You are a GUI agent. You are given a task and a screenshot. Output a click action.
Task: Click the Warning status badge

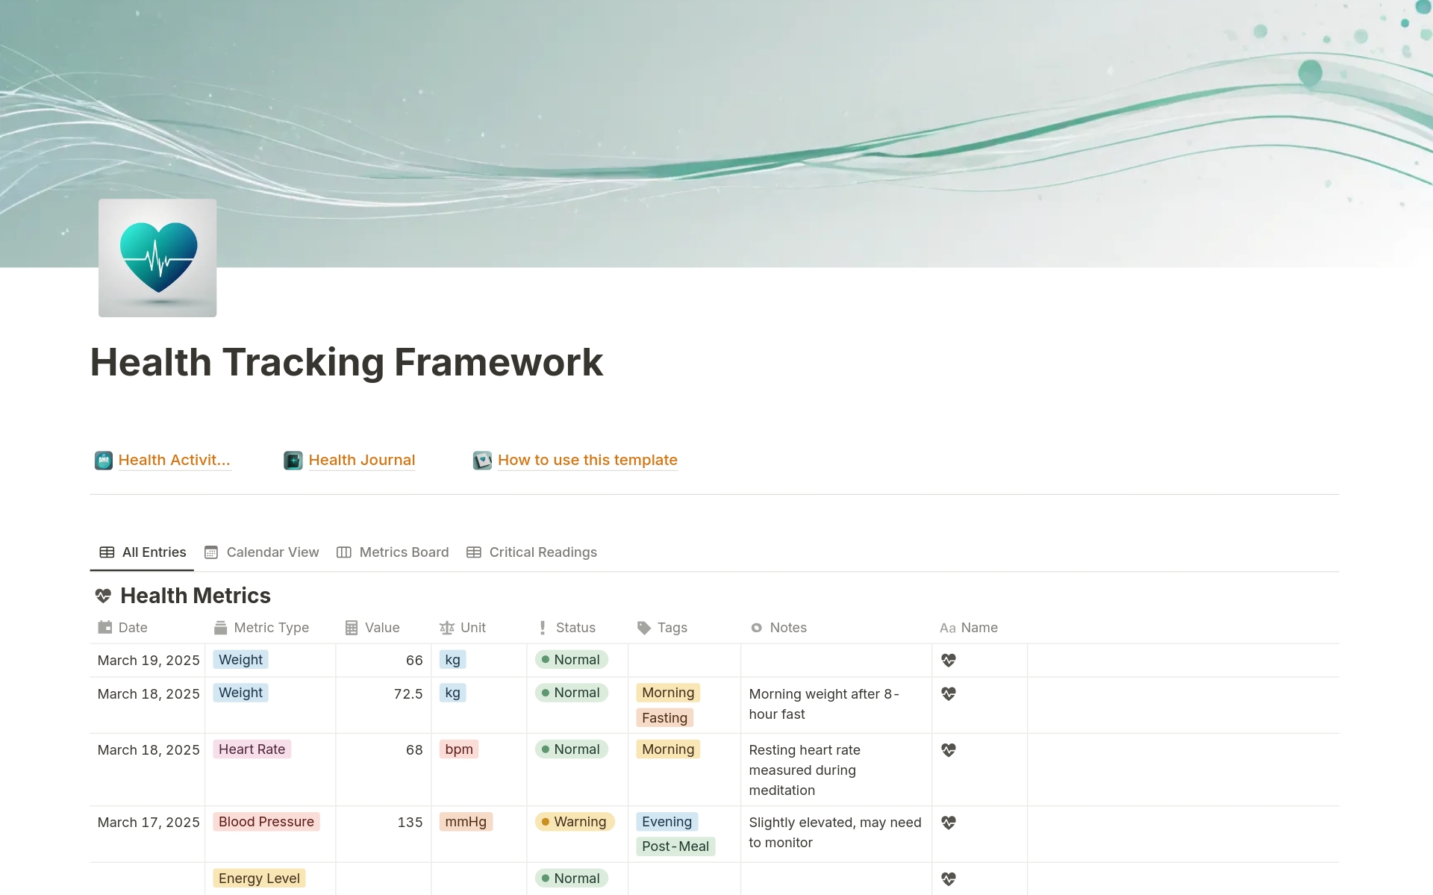(575, 822)
